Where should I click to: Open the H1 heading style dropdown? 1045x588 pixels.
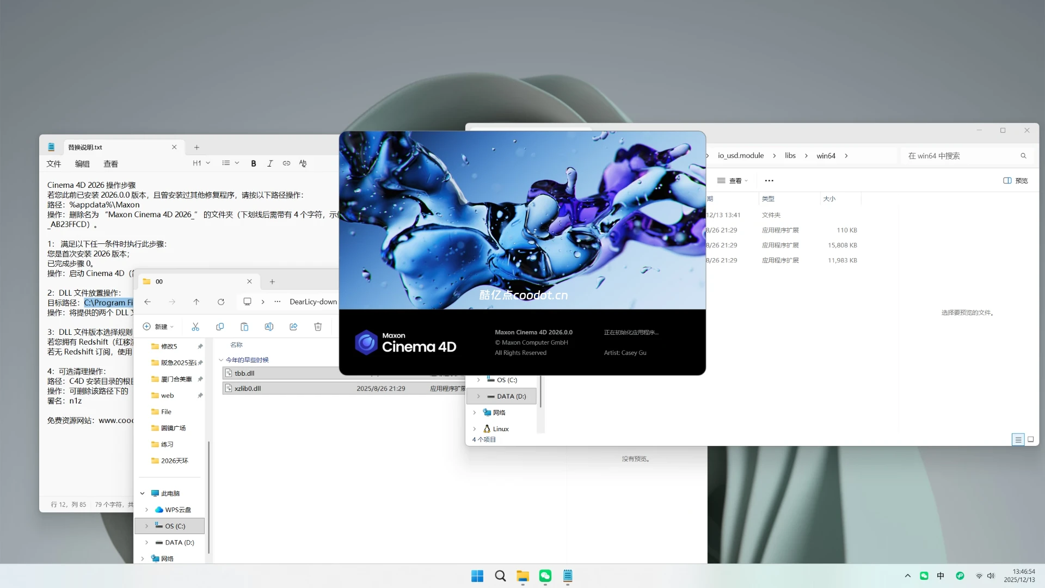click(201, 163)
